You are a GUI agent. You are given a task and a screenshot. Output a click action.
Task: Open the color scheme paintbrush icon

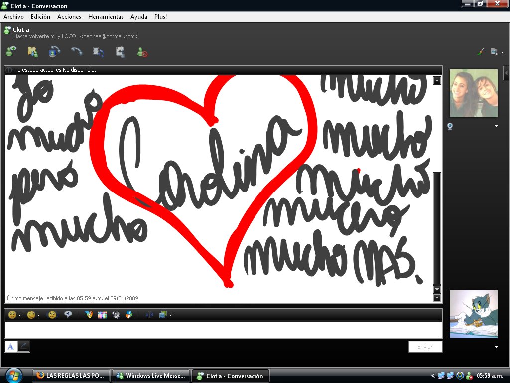click(481, 51)
